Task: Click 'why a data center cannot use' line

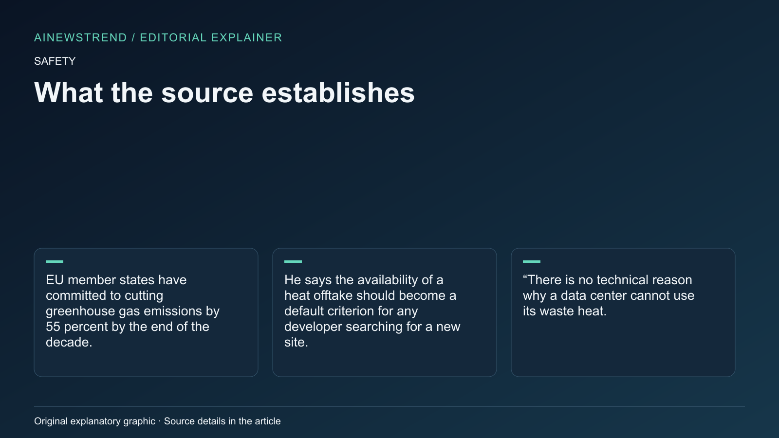Action: [x=609, y=295]
